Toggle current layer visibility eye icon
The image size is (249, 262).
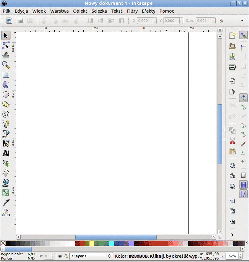[x=60, y=256]
